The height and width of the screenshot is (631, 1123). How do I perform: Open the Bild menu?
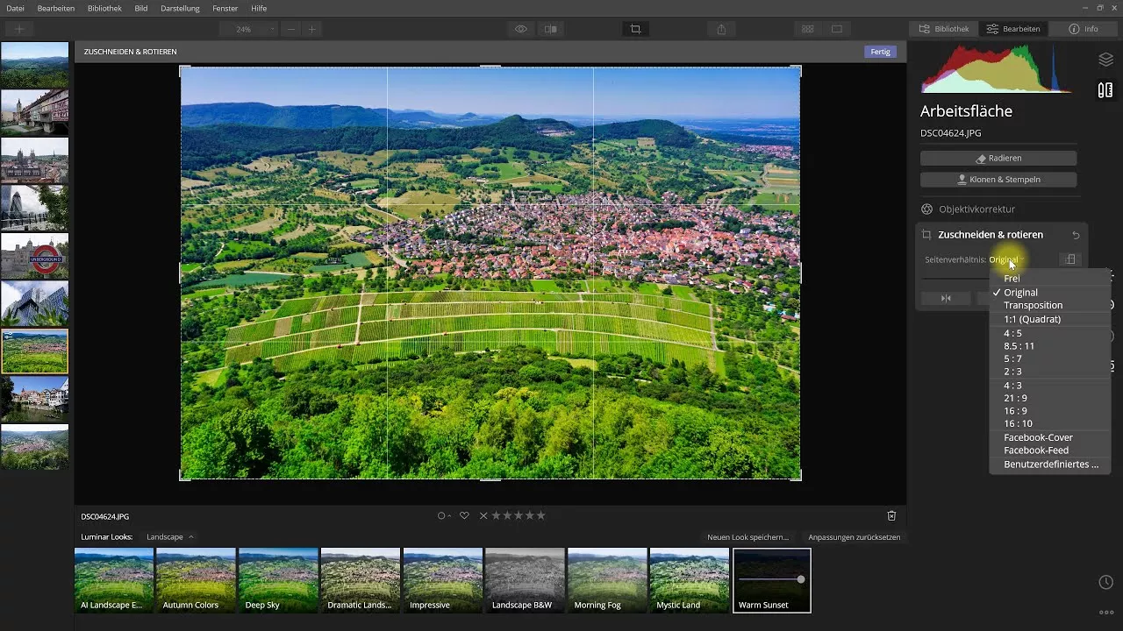pyautogui.click(x=141, y=8)
